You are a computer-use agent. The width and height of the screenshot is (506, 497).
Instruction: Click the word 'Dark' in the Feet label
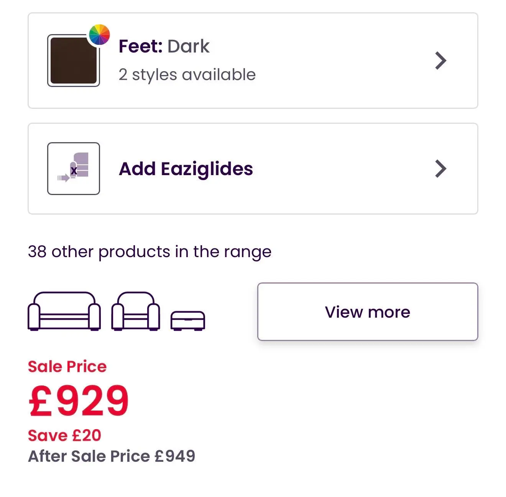pyautogui.click(x=188, y=46)
